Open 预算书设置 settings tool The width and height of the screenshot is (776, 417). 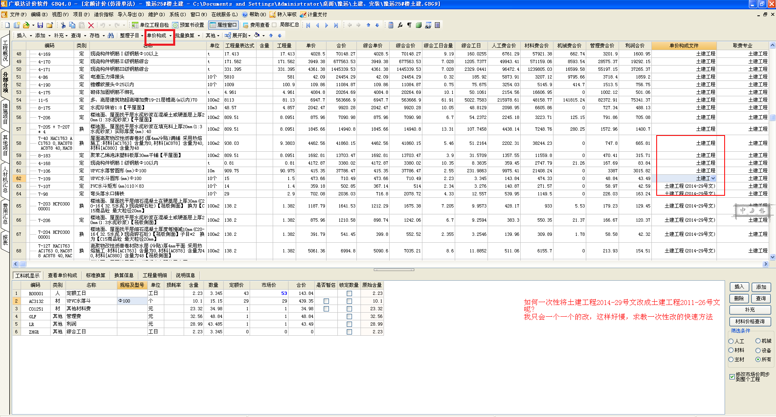tap(188, 25)
